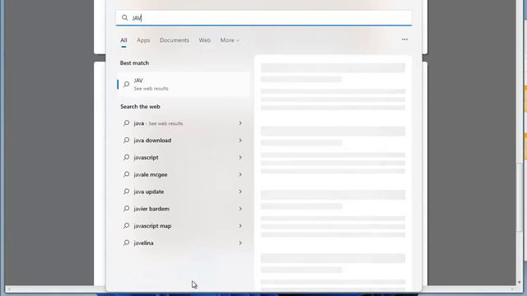This screenshot has width=527, height=296.
Task: Click search icon beside javale mcgee
Action: tap(126, 174)
